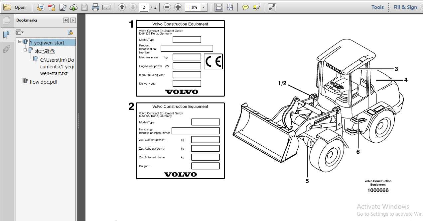Expand the Bookmarks panel with right arrow
Viewport: 423px width, 221px height.
[73, 20]
